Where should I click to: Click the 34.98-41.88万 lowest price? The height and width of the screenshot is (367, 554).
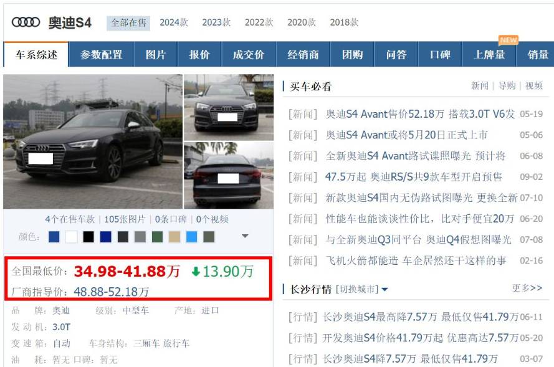click(x=127, y=271)
